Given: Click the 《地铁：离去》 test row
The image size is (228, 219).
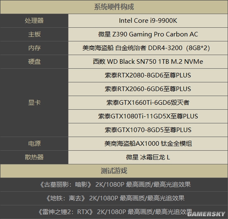Looking at the screenshot, I should (x=114, y=198).
